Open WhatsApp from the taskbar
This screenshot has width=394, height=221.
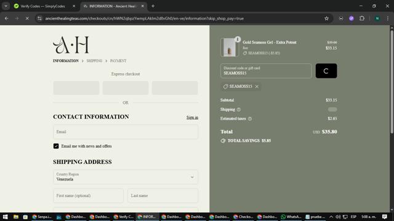point(291,217)
